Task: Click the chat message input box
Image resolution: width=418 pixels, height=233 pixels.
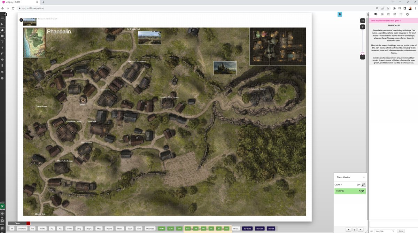Action: coord(393,225)
